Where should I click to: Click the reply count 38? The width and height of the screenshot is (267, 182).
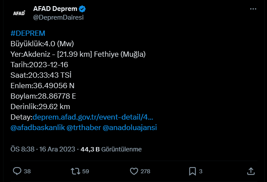click(27, 172)
